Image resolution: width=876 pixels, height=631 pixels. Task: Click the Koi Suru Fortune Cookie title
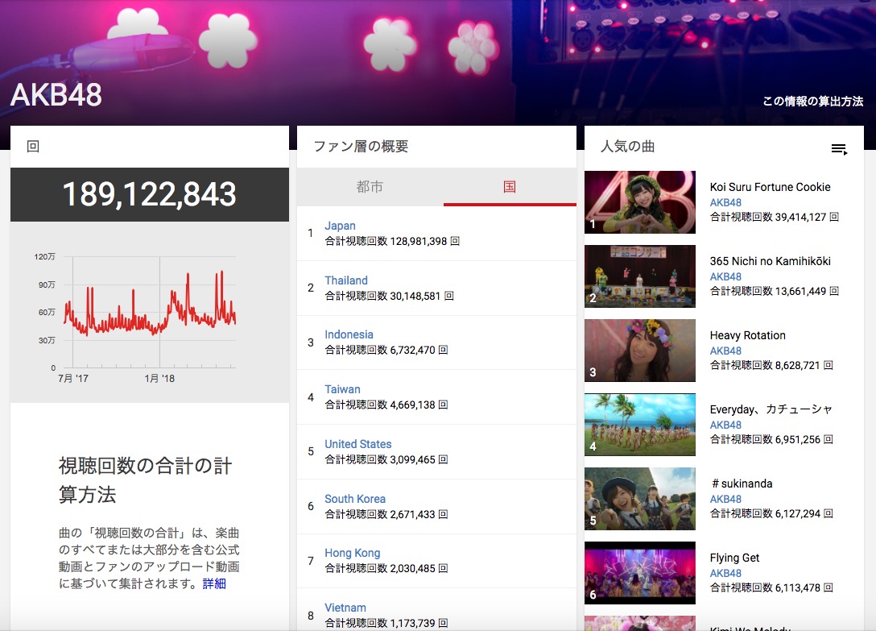point(770,188)
